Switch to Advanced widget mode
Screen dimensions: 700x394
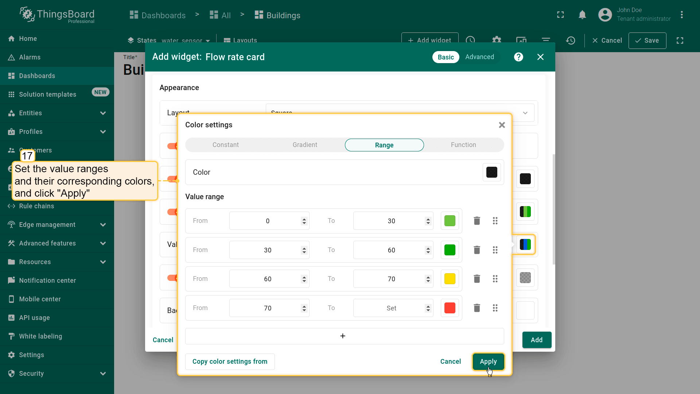click(479, 57)
